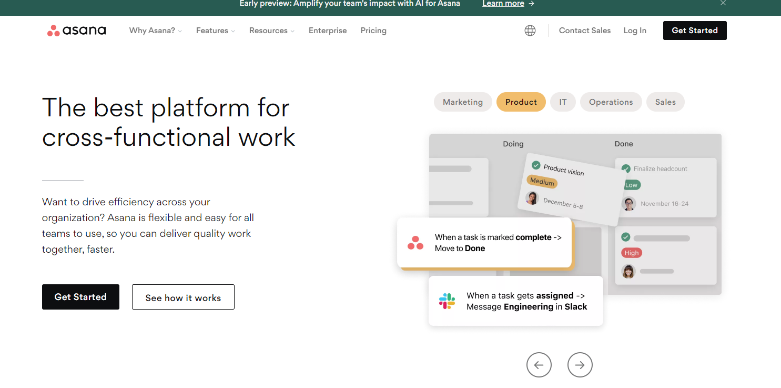Open the language globe selector
The height and width of the screenshot is (388, 781).
530,31
